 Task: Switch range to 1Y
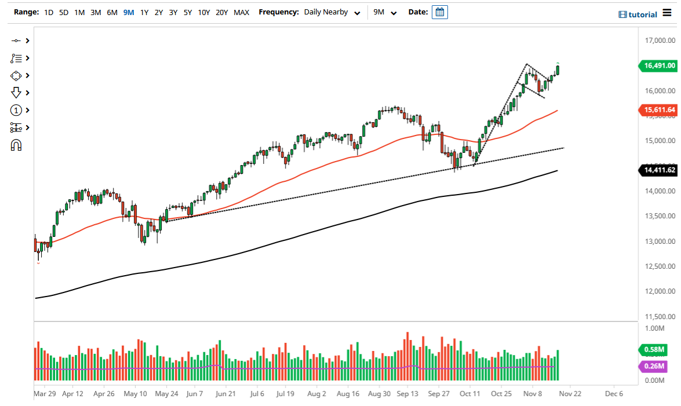[x=144, y=12]
